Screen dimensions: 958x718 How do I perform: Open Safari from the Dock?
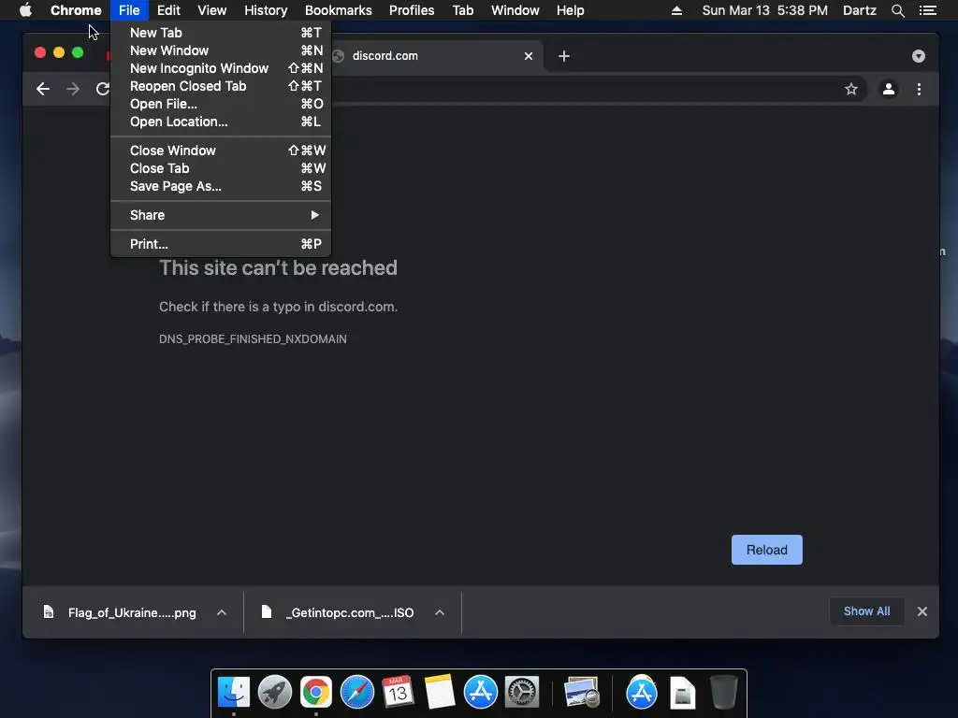(356, 693)
